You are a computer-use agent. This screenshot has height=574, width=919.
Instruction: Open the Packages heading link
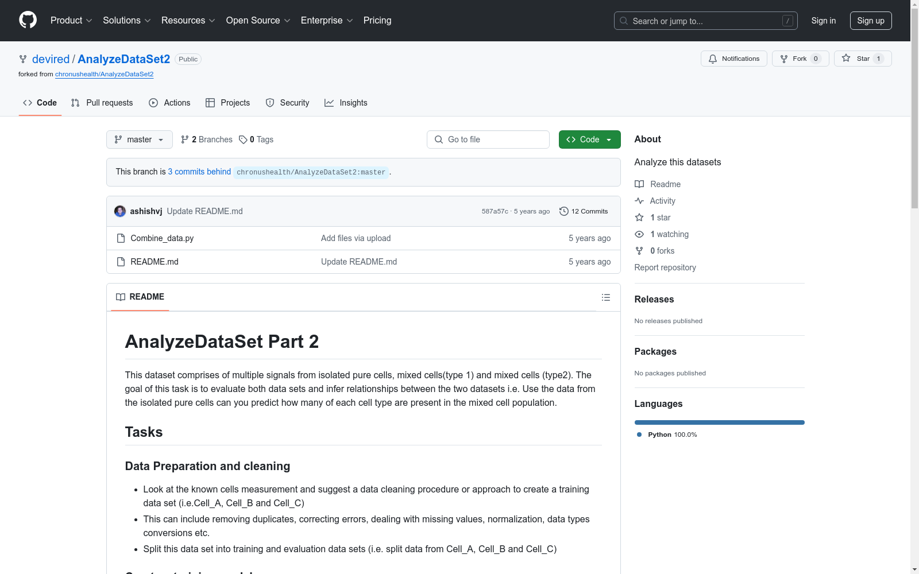655,351
